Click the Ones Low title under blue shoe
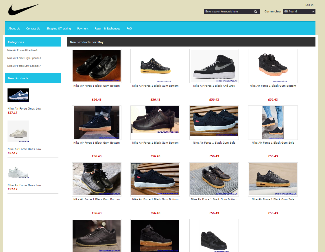The height and width of the screenshot is (252, 325). [x=24, y=109]
